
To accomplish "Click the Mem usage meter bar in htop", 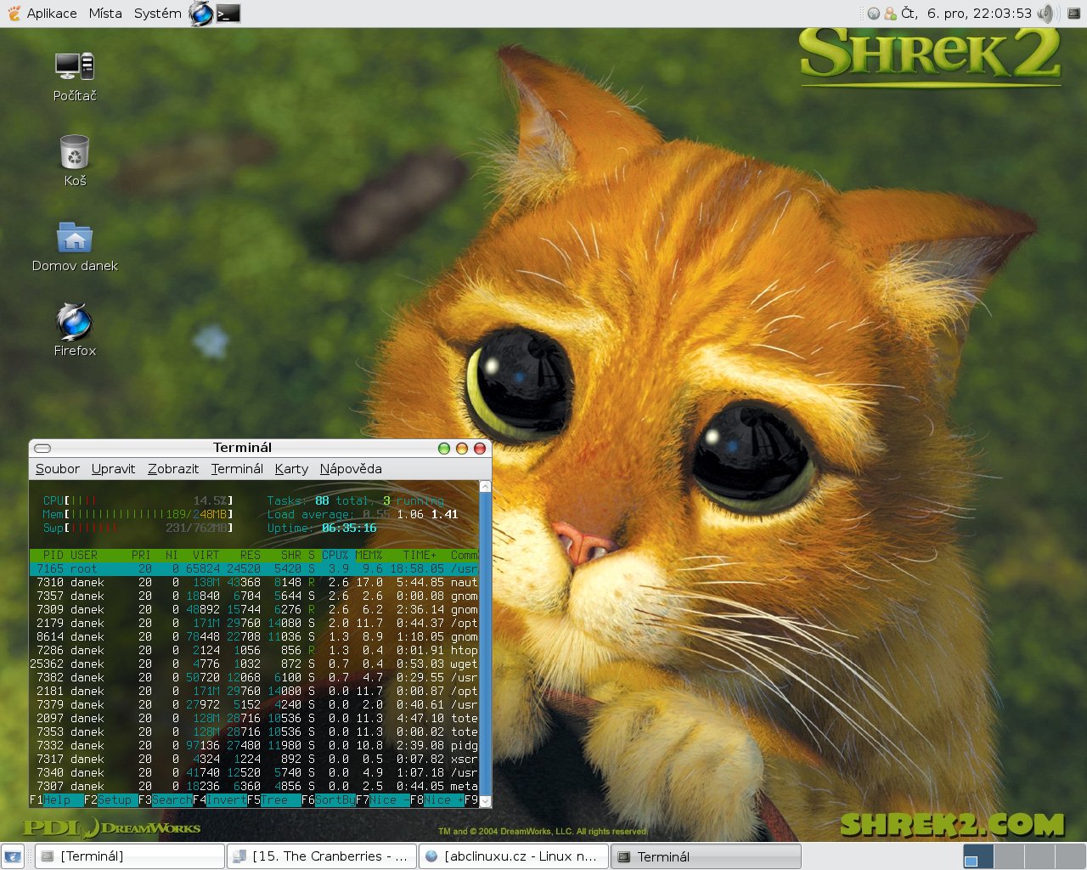I will point(138,514).
